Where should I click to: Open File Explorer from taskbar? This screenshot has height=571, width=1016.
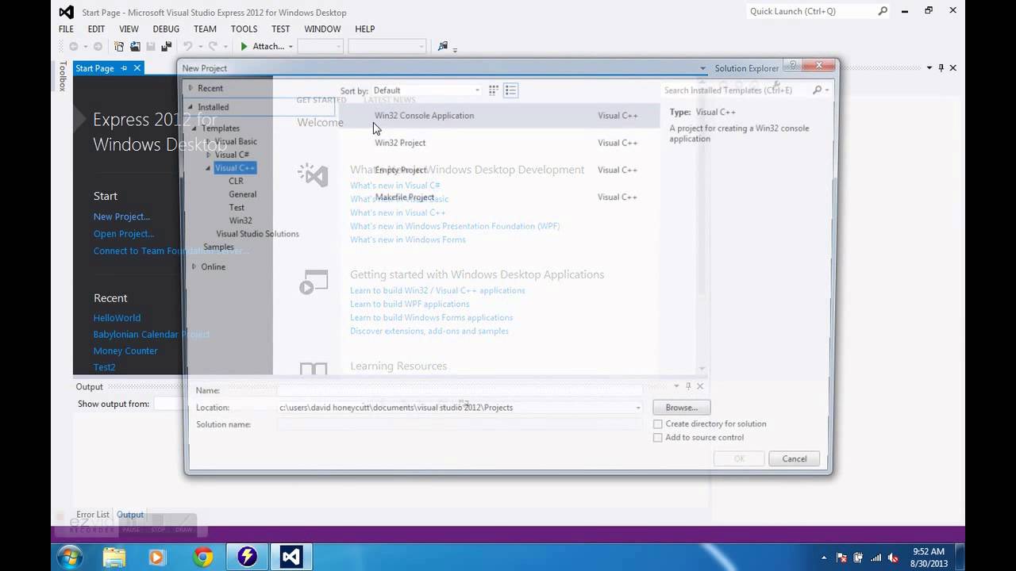pyautogui.click(x=114, y=558)
